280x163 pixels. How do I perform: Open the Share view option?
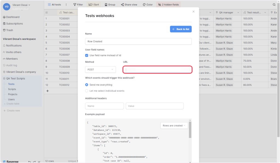coord(129,5)
